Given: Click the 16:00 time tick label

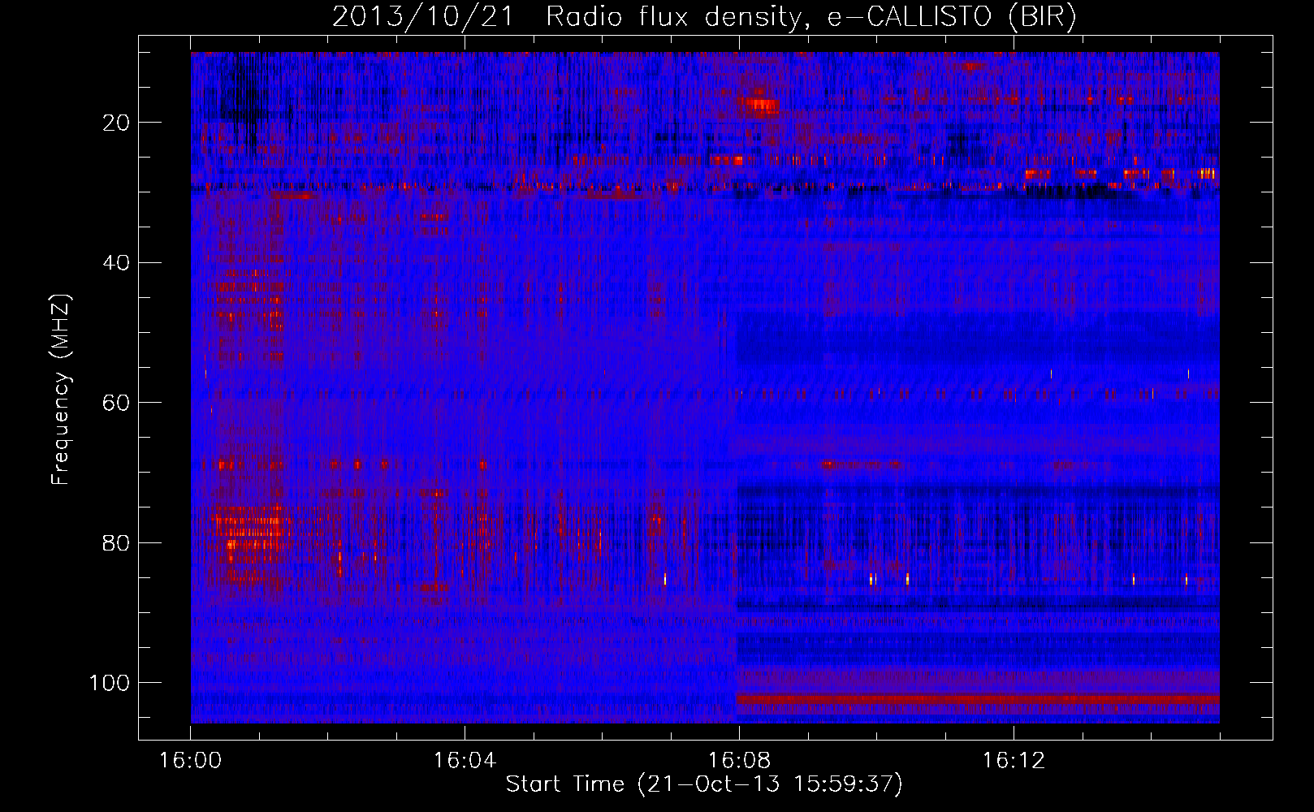Looking at the screenshot, I should click(191, 760).
